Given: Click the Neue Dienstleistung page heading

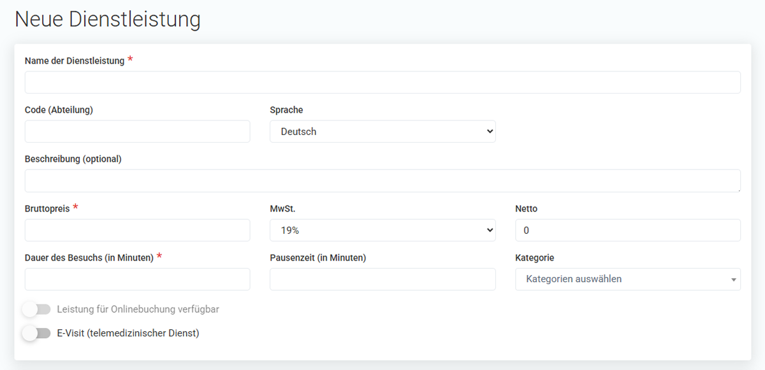Looking at the screenshot, I should click(108, 19).
